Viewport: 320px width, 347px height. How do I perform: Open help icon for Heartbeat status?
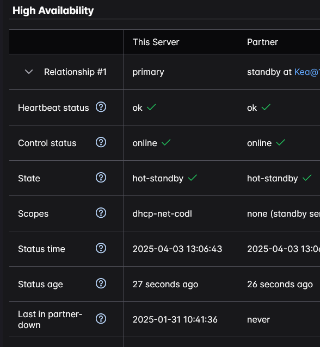point(101,107)
